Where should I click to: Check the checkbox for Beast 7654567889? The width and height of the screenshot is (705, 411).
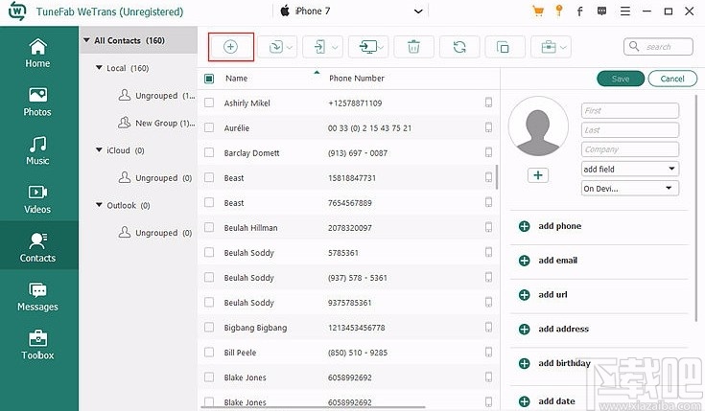[209, 202]
